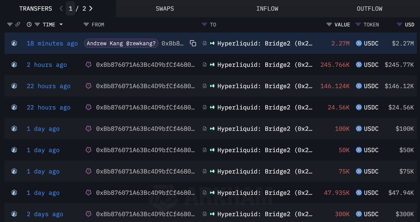Select the TRANSFERS tab
Image resolution: width=420 pixels, height=222 pixels.
point(36,8)
